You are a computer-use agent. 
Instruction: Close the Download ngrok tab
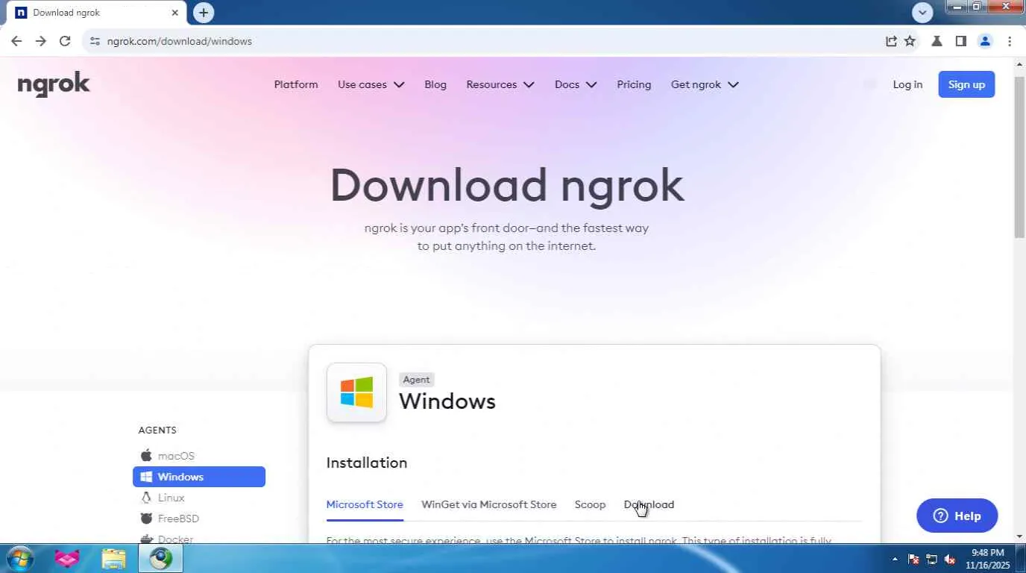[175, 13]
